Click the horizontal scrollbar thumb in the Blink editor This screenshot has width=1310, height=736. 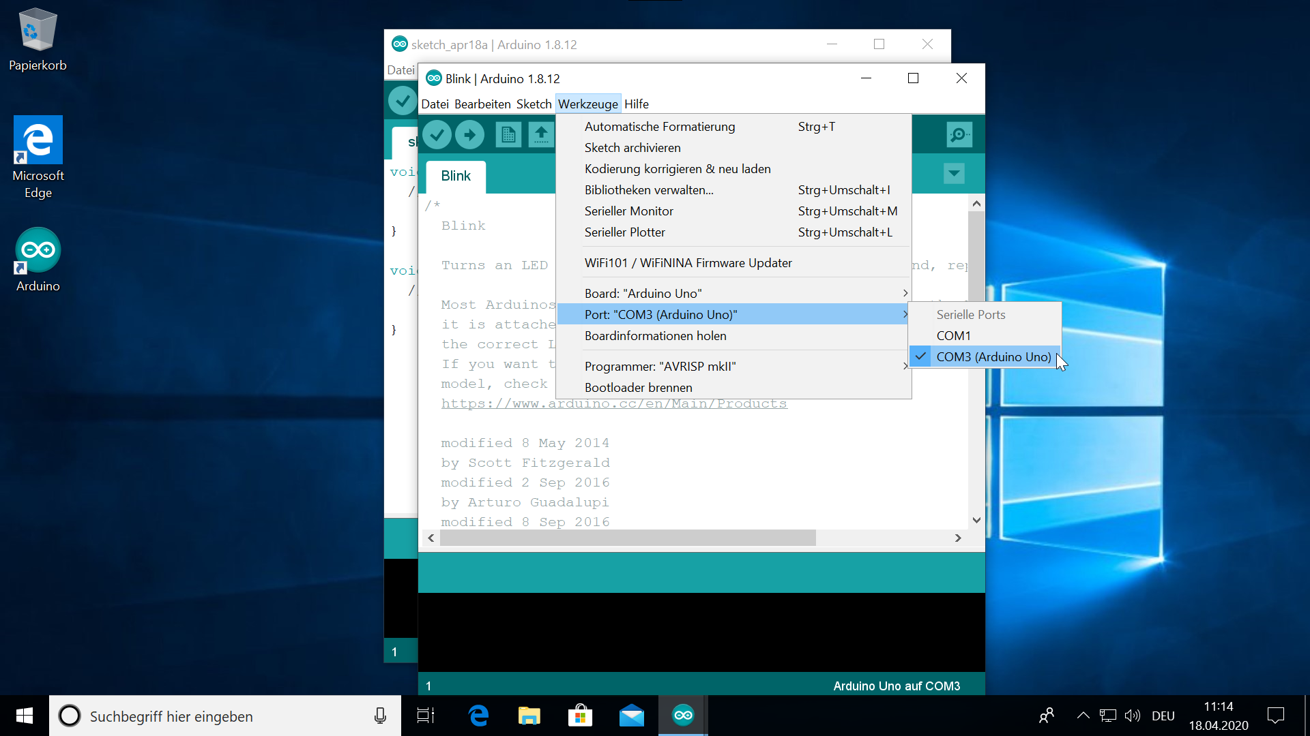(628, 538)
